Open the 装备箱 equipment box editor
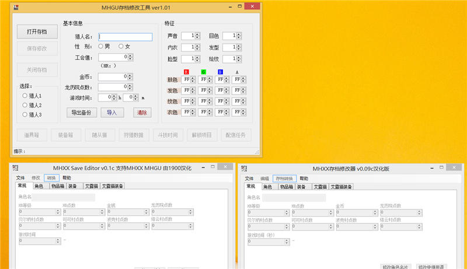This screenshot has width=467, height=269. click(65, 135)
